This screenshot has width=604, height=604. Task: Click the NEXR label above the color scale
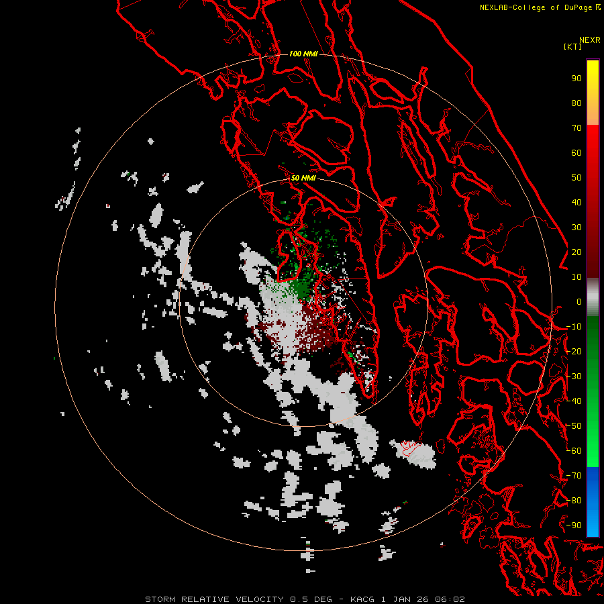[590, 40]
